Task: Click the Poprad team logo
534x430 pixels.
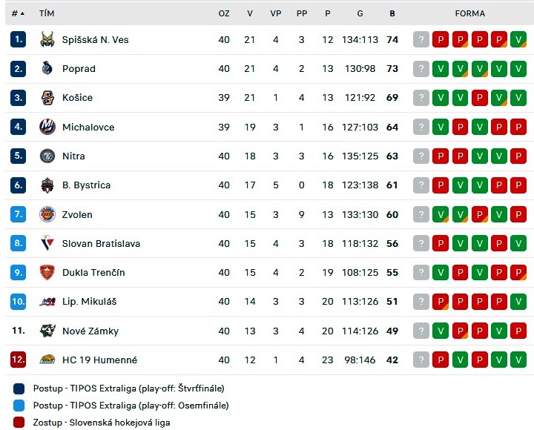Action: click(47, 68)
